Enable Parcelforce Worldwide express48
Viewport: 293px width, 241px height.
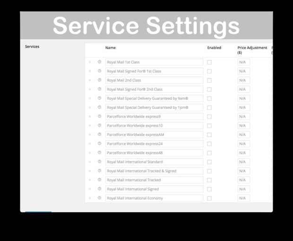pos(209,153)
